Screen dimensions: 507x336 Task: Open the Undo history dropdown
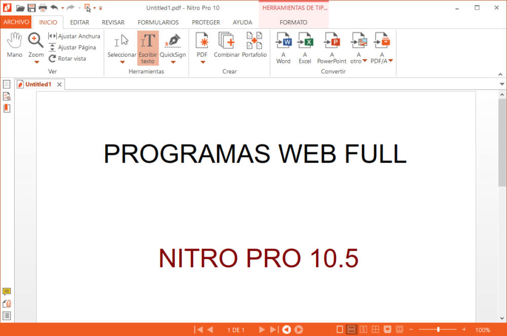[63, 8]
